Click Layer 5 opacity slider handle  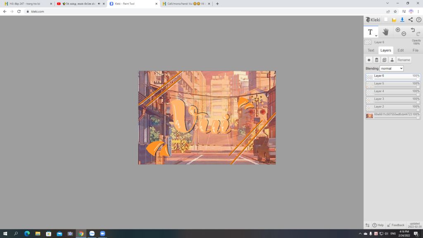(x=418, y=87)
